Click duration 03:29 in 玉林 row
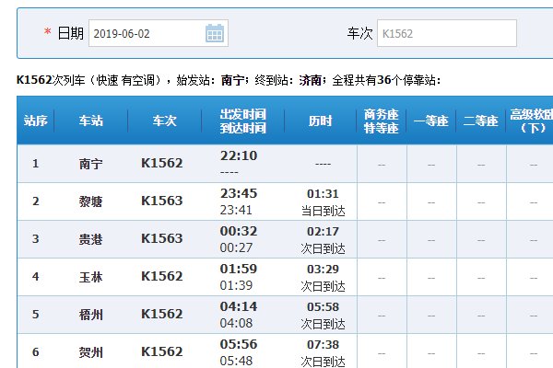The height and width of the screenshot is (368, 553). [323, 269]
